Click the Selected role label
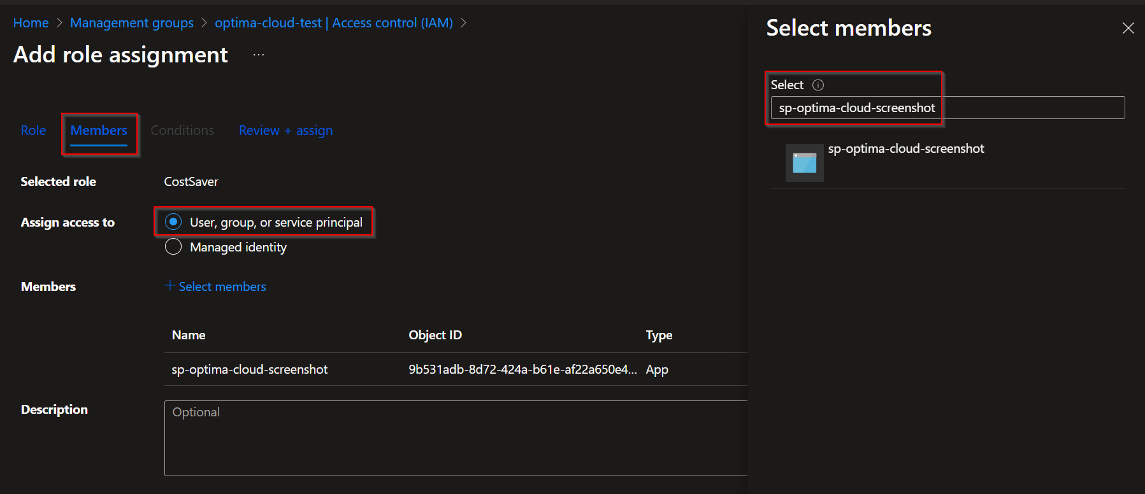The width and height of the screenshot is (1145, 494). click(58, 181)
